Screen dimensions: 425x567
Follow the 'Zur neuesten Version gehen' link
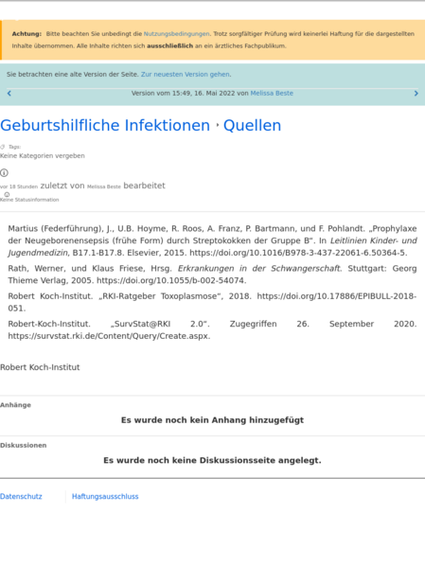point(186,74)
